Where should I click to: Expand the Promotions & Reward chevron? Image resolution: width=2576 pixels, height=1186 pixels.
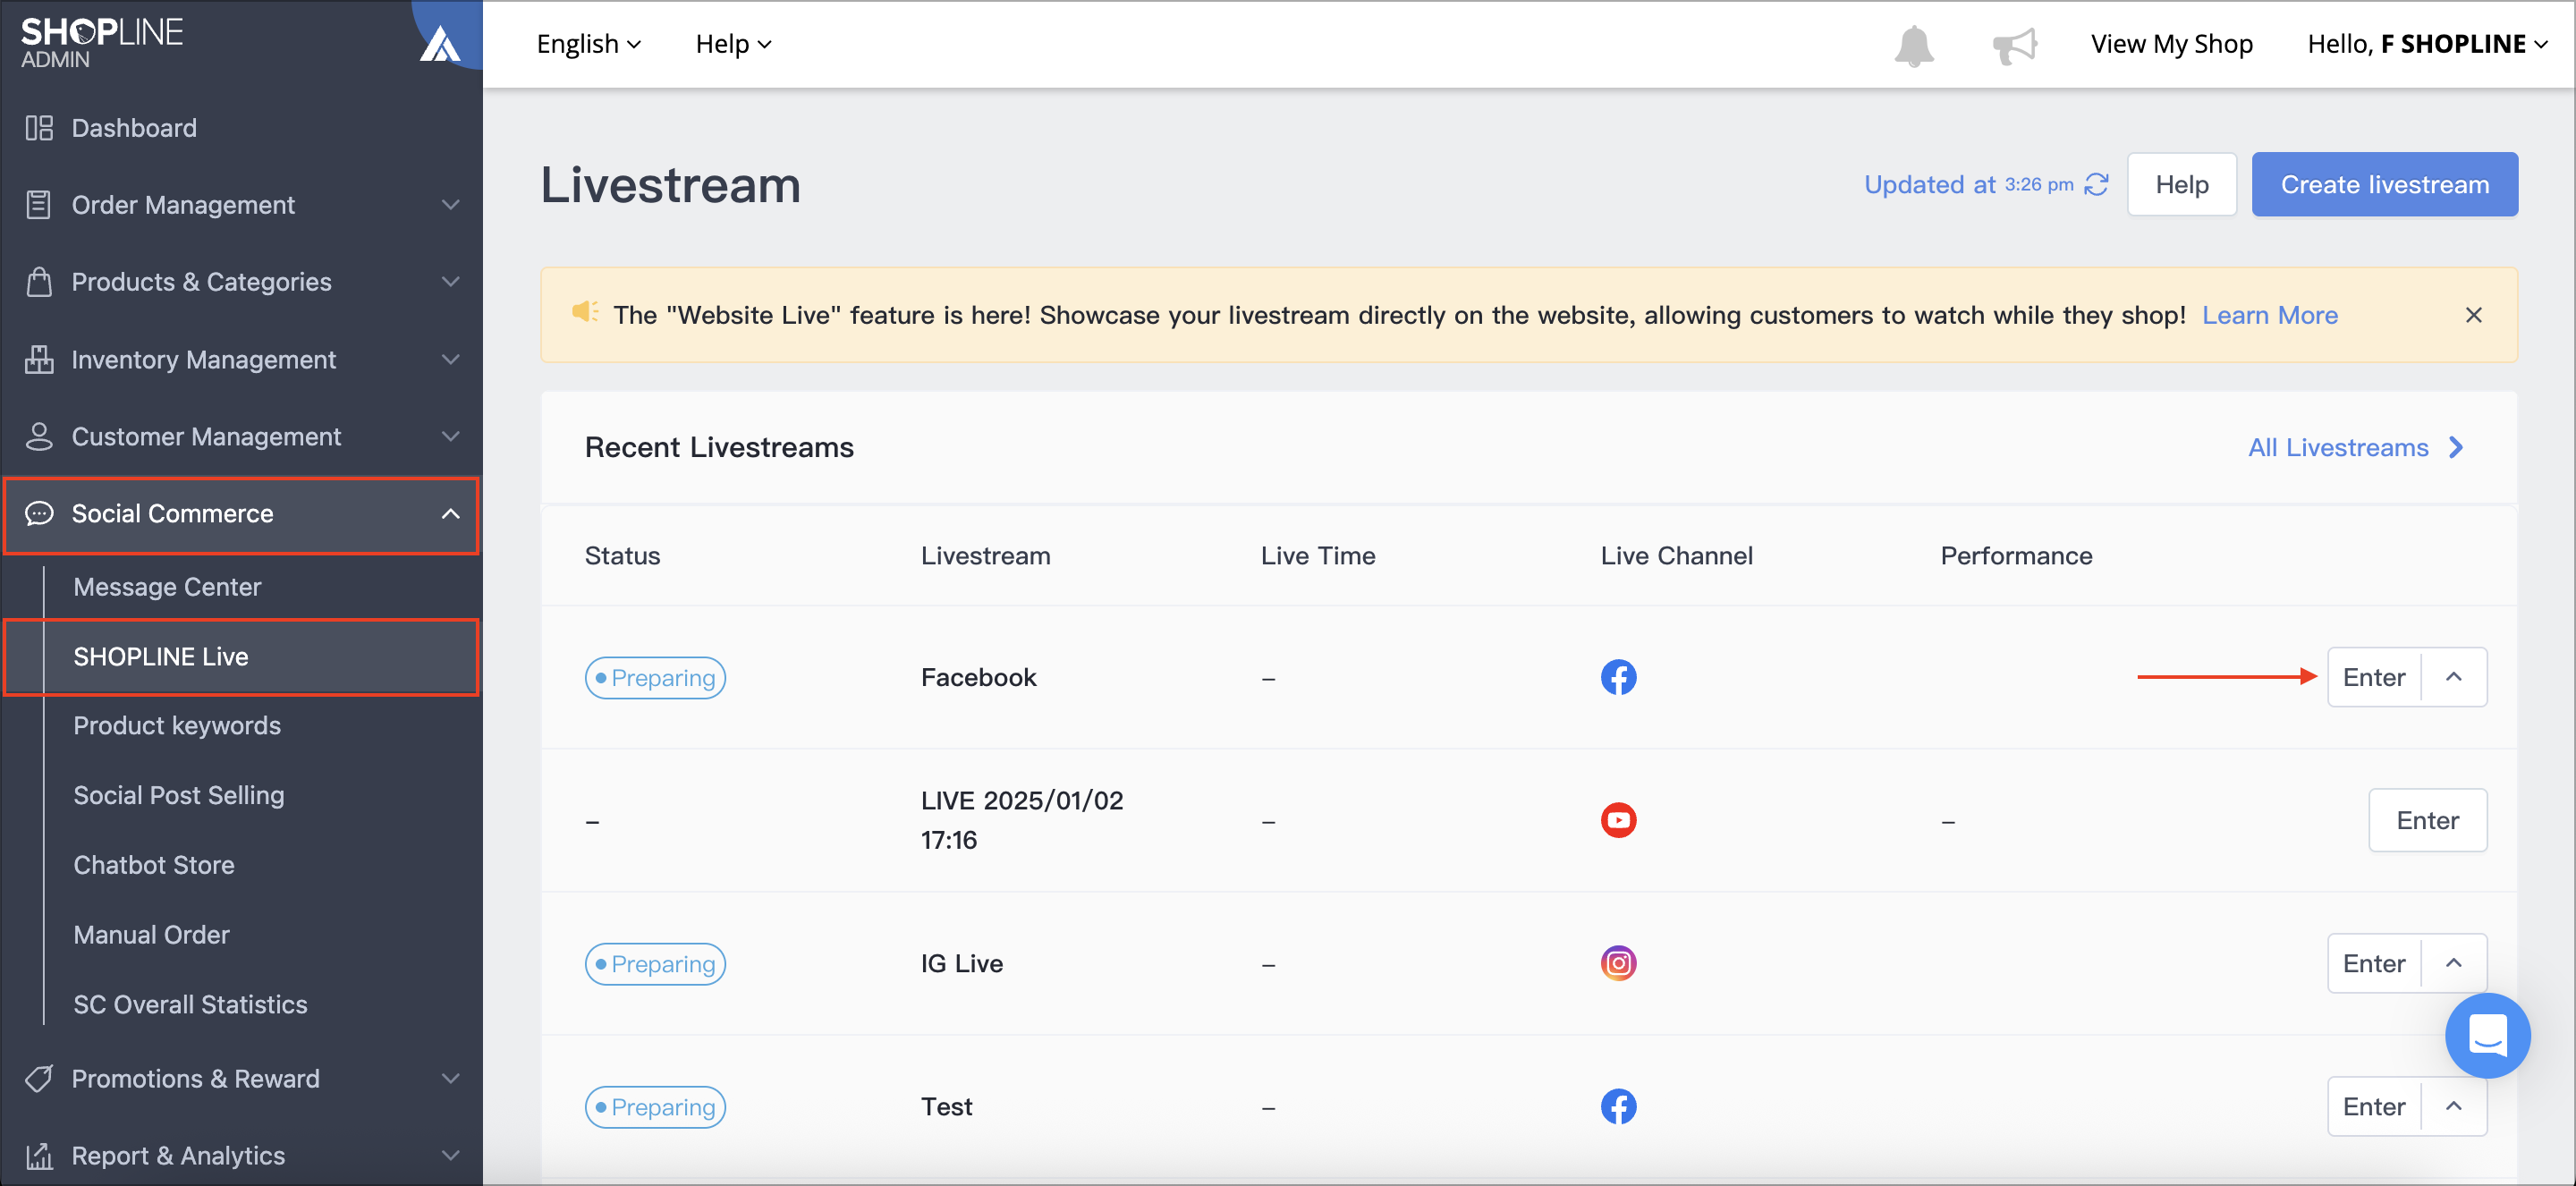(451, 1078)
